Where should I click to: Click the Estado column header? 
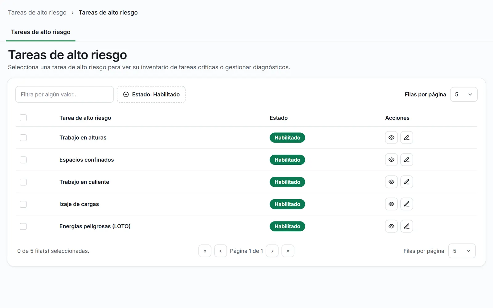279,118
